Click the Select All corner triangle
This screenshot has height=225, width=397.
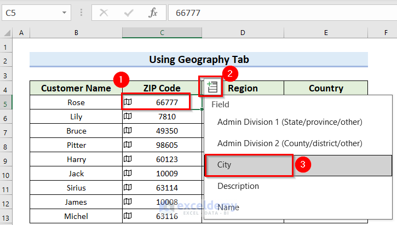7,33
